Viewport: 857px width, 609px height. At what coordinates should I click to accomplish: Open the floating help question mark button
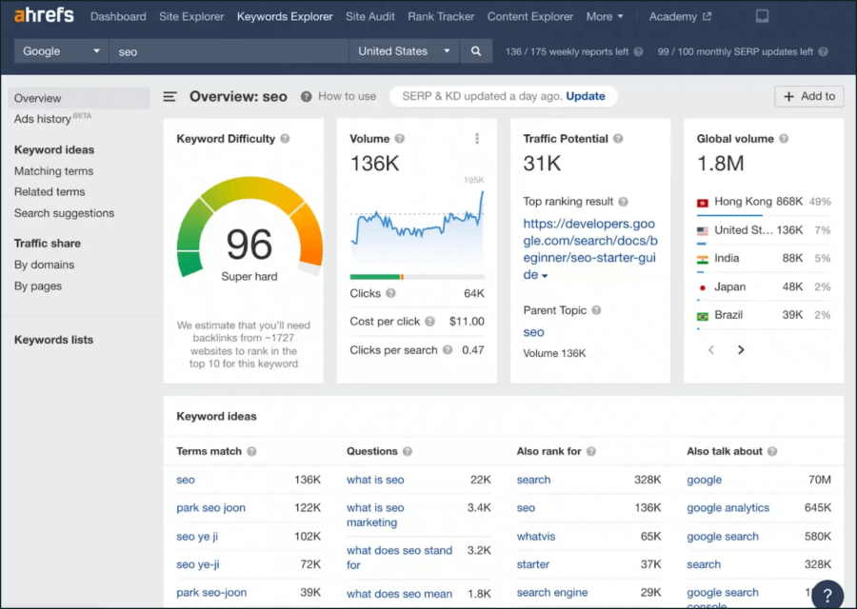pos(827,595)
